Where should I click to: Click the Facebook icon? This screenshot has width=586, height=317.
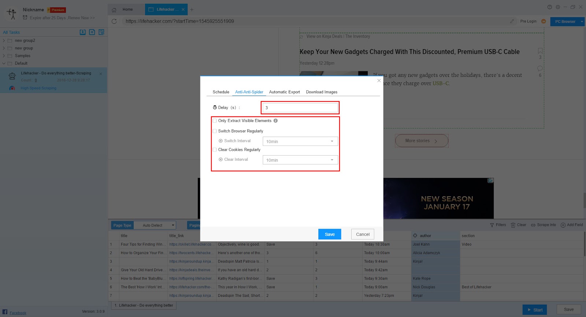pos(5,312)
